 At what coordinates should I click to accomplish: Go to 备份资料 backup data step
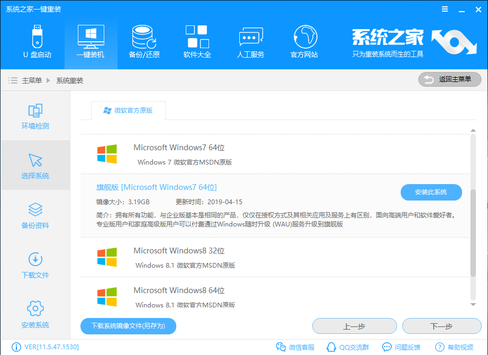pyautogui.click(x=35, y=216)
